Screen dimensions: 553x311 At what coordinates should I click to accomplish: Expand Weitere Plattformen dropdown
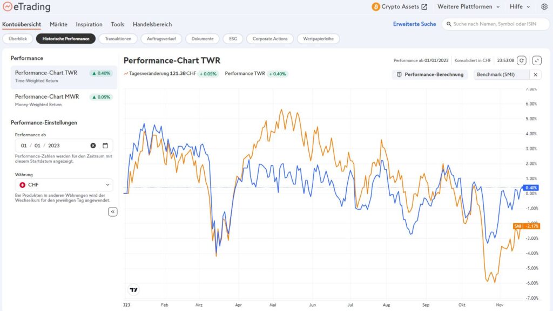click(469, 6)
